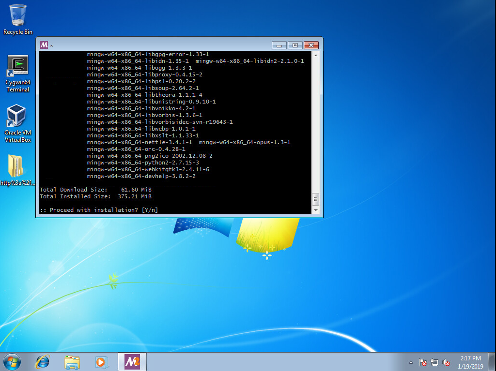This screenshot has height=371, width=496.
Task: Click the MSYS2 terminal taskbar button
Action: (x=132, y=361)
